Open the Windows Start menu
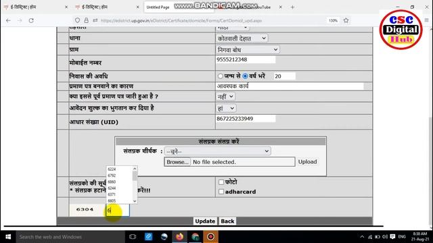Viewport: 433px width, 243px height. click(x=8, y=237)
